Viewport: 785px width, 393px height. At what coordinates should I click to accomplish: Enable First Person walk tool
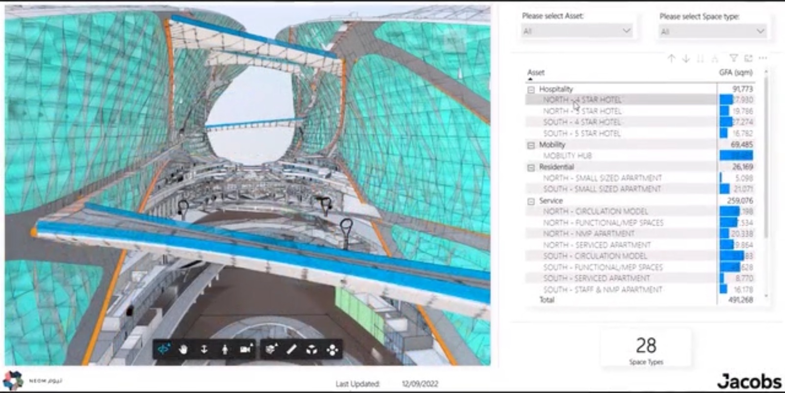click(x=225, y=349)
